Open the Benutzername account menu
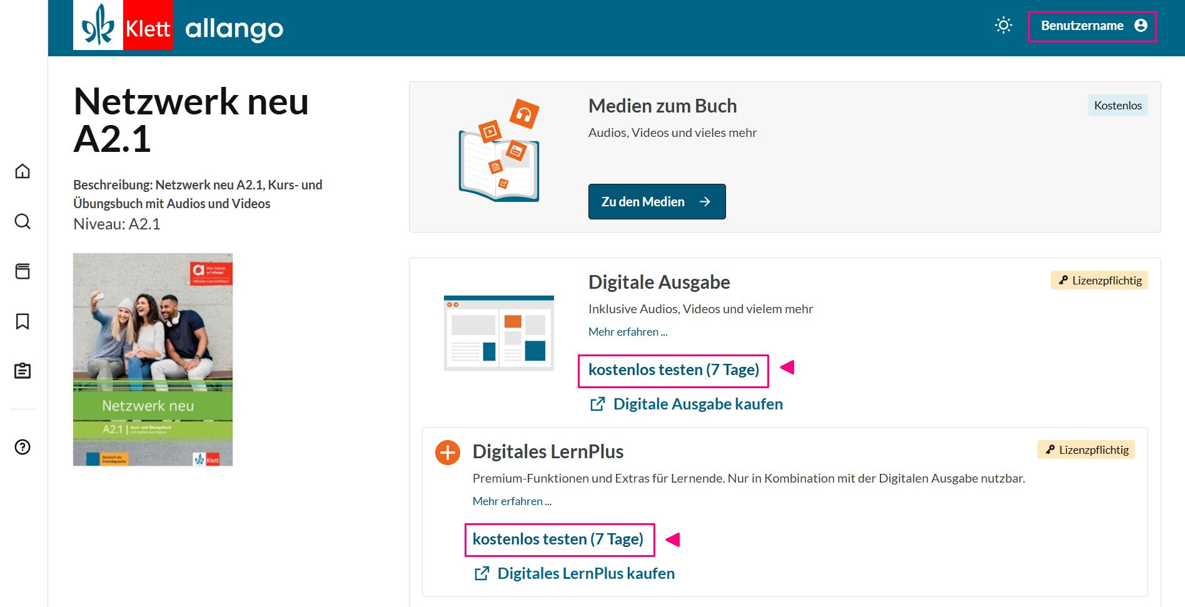 point(1092,26)
